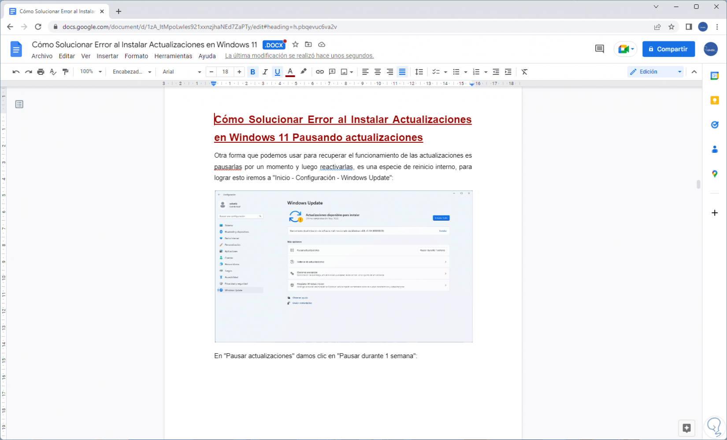
Task: Print the document using printer icon
Action: coord(41,72)
